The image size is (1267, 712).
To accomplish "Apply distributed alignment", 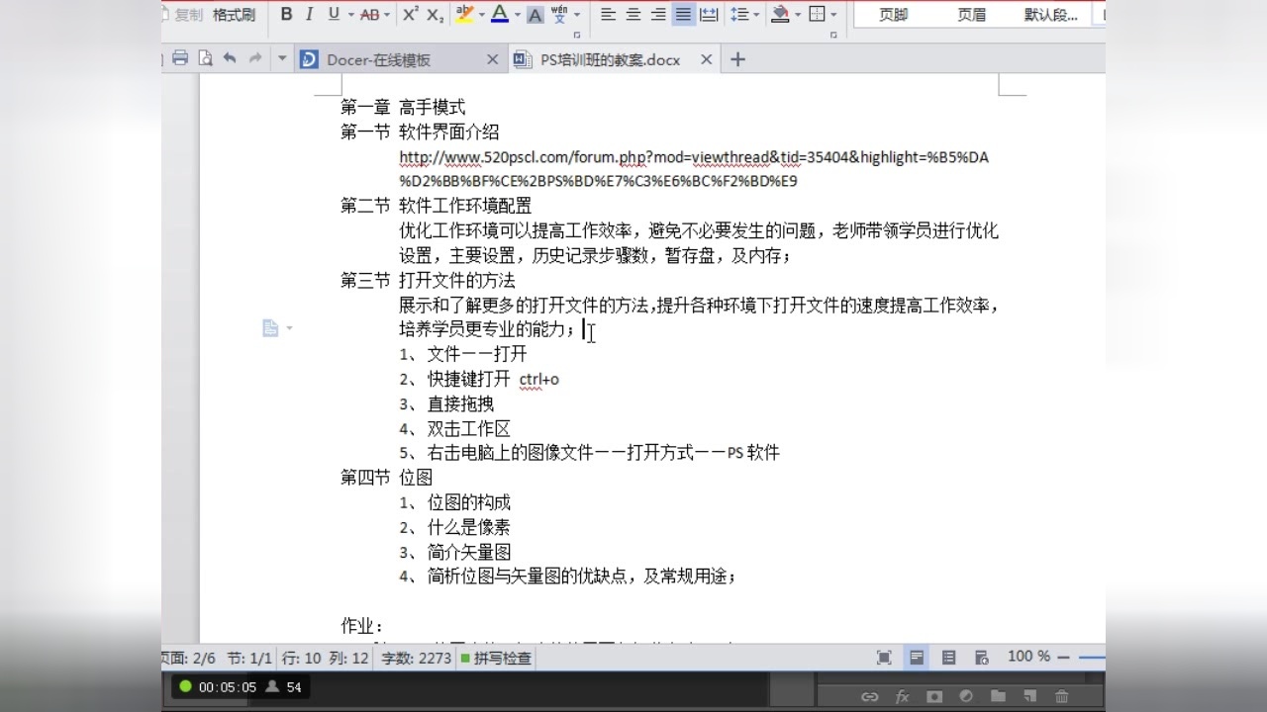I will click(709, 14).
